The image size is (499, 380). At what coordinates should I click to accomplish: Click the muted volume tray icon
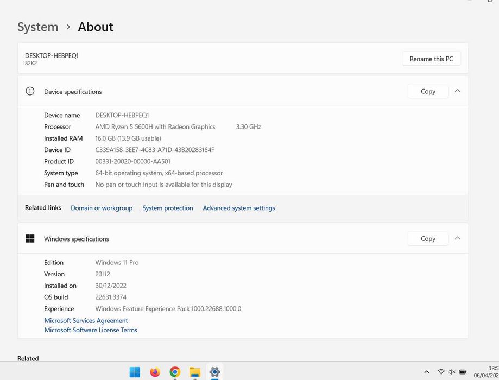click(x=452, y=372)
